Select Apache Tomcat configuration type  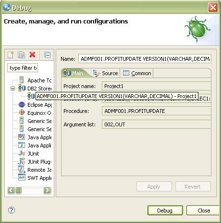[39, 80]
